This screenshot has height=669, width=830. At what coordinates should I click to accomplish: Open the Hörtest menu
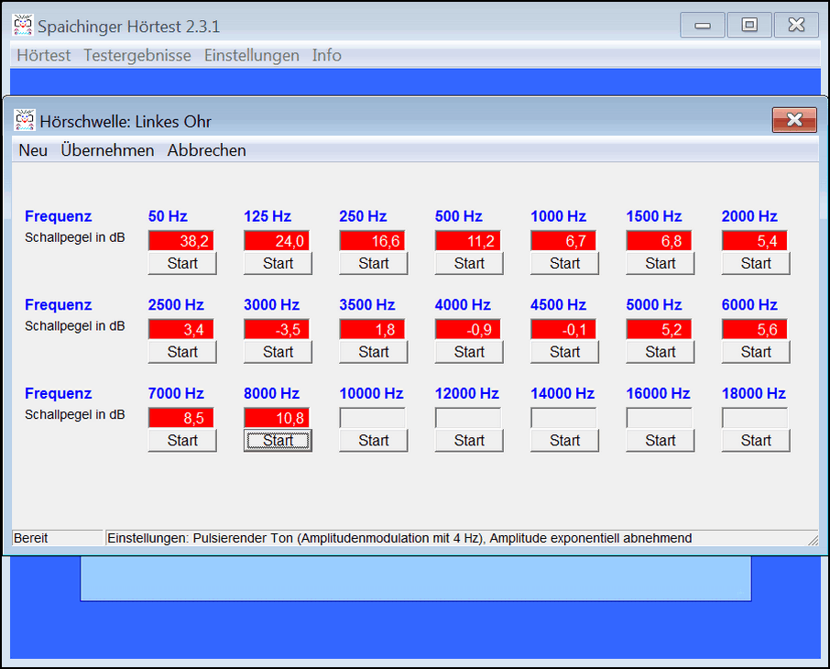point(43,56)
